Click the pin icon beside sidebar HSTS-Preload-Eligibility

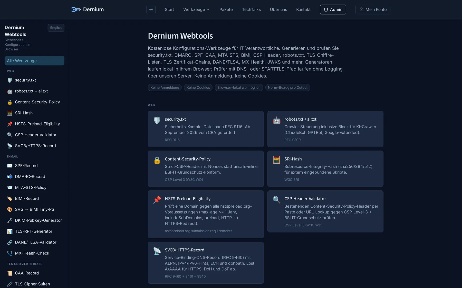(x=10, y=124)
